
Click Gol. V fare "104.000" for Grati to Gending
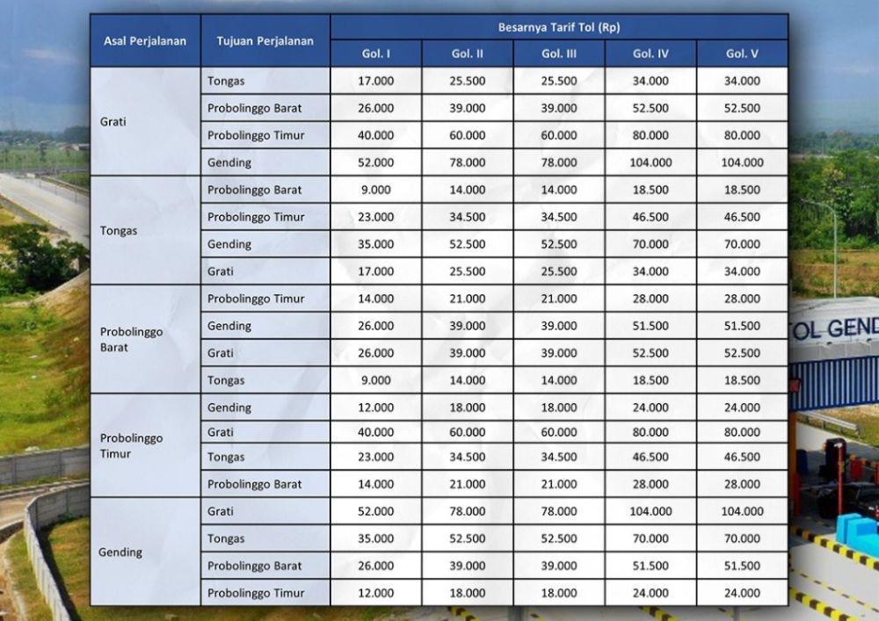(x=742, y=163)
